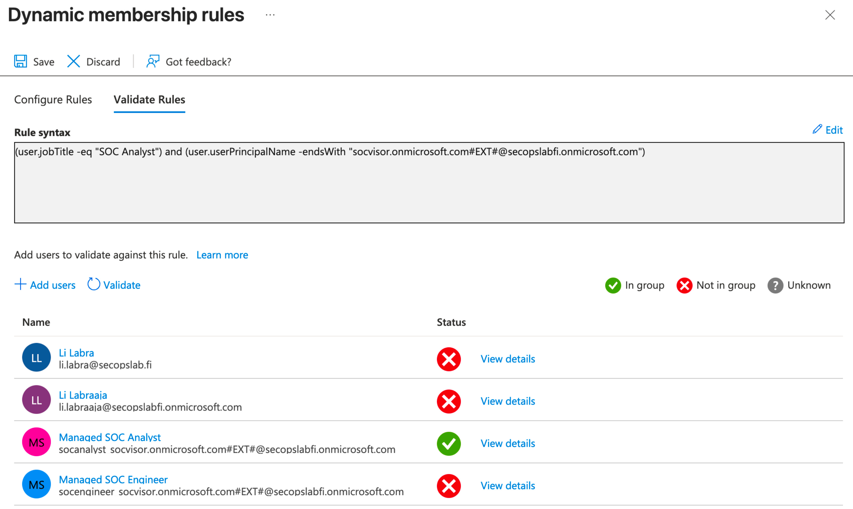Screen dimensions: 853x509
Task: Click the Save floppy disk icon
Action: [21, 61]
